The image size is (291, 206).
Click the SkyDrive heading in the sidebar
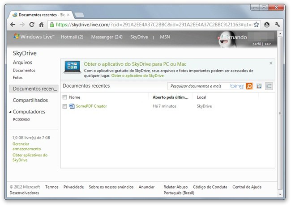coord(25,53)
